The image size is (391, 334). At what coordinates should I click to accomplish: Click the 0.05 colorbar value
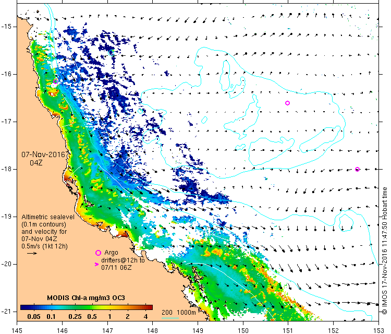(x=34, y=317)
